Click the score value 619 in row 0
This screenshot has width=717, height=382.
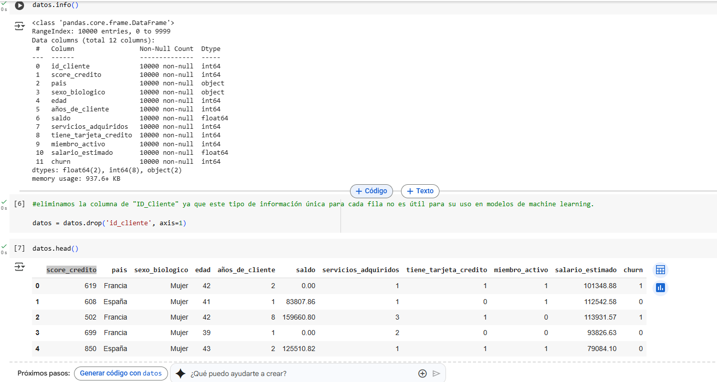(90, 286)
